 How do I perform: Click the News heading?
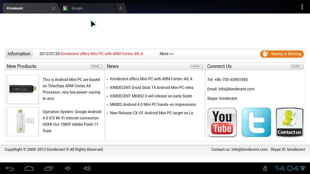click(x=113, y=66)
